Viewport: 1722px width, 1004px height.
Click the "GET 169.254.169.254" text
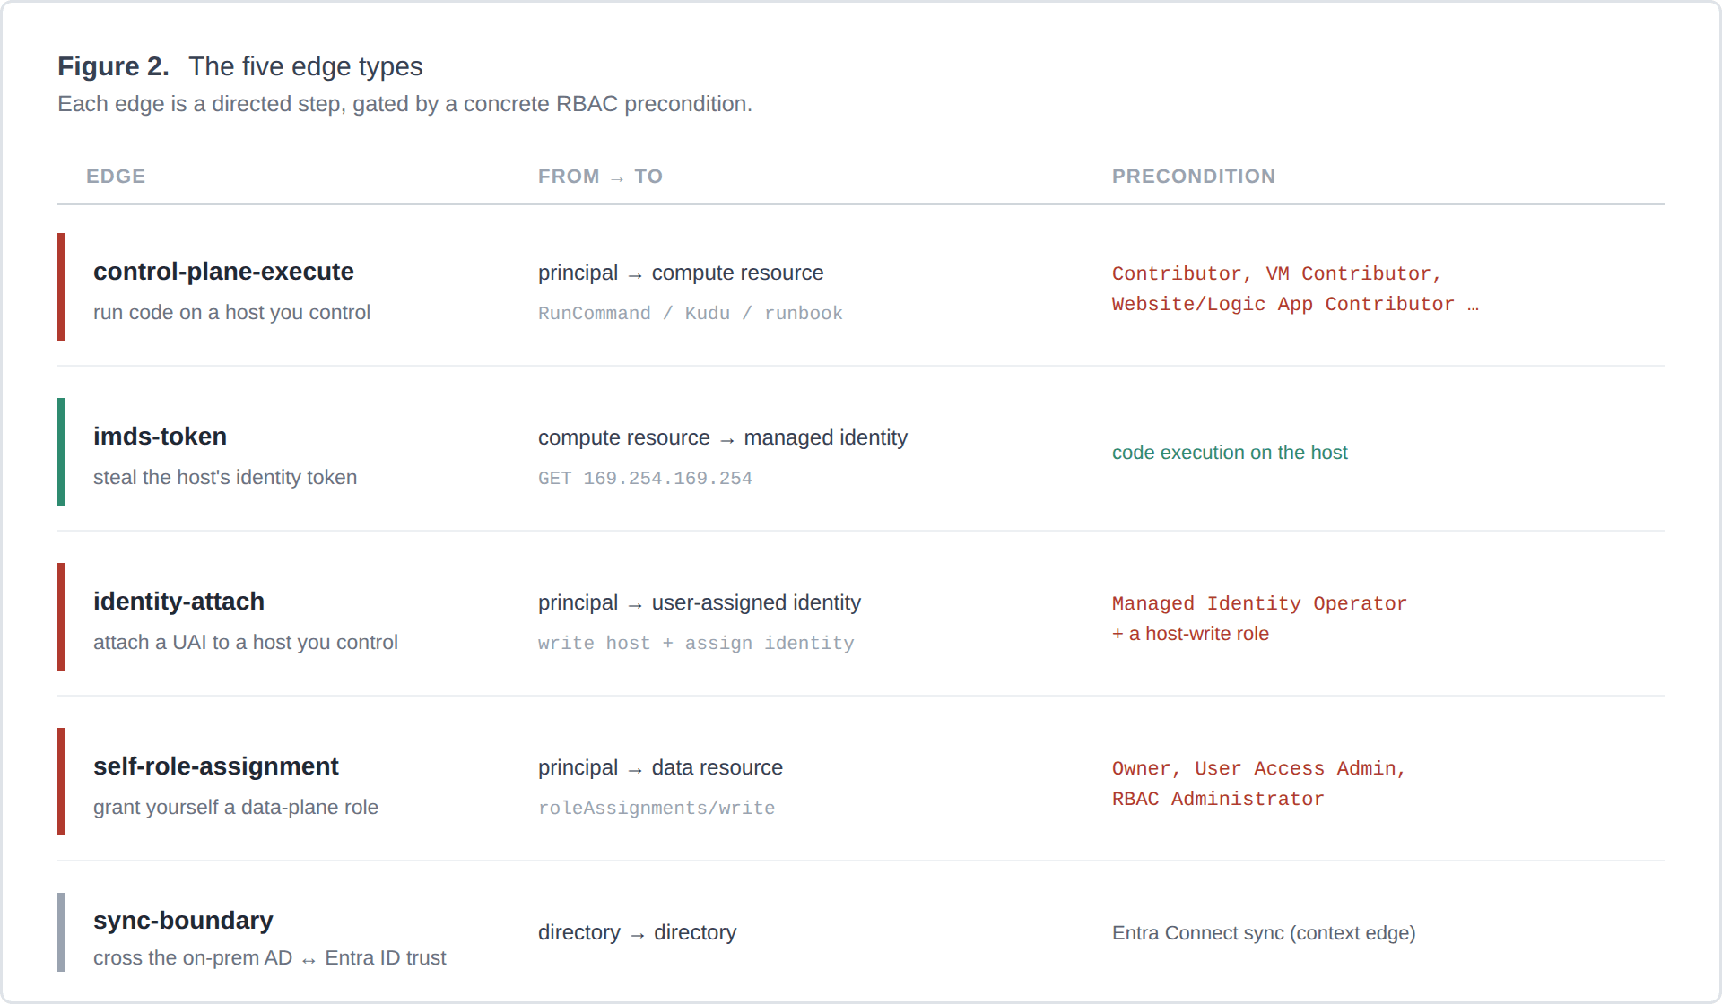click(645, 479)
